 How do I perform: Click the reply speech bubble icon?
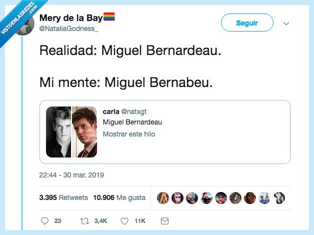(x=45, y=220)
